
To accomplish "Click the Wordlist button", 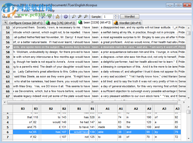I will click(x=130, y=17).
